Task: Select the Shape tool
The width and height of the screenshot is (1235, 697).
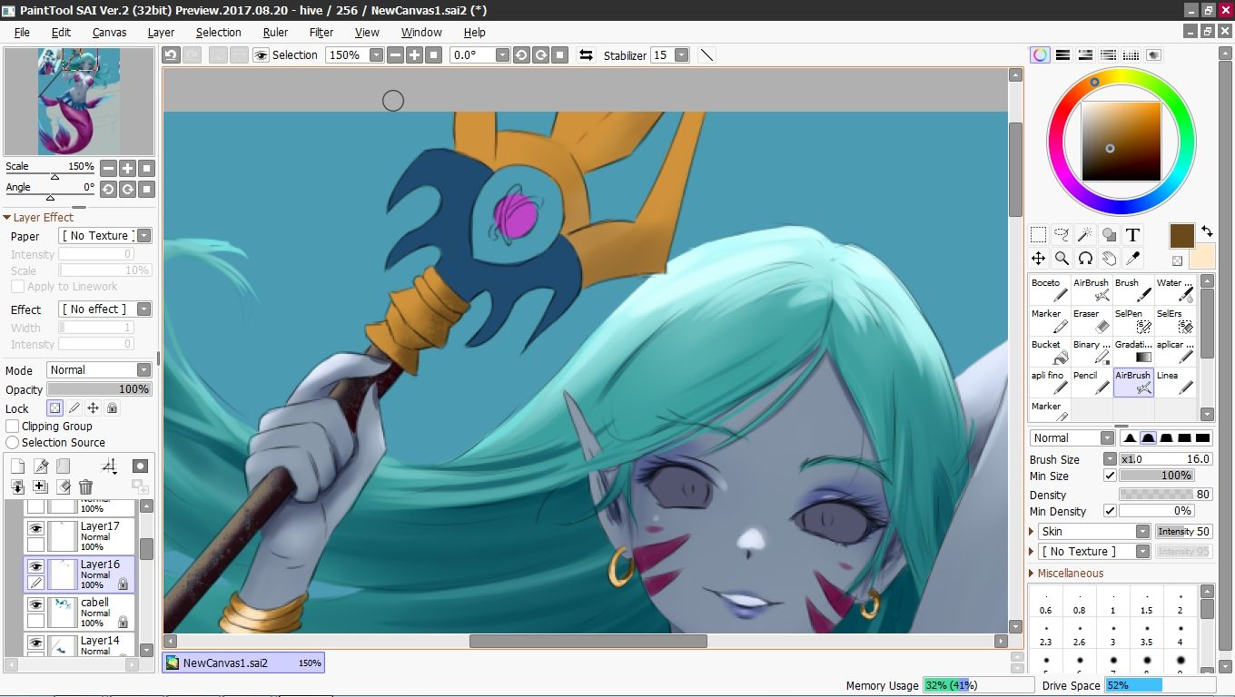Action: point(1109,235)
